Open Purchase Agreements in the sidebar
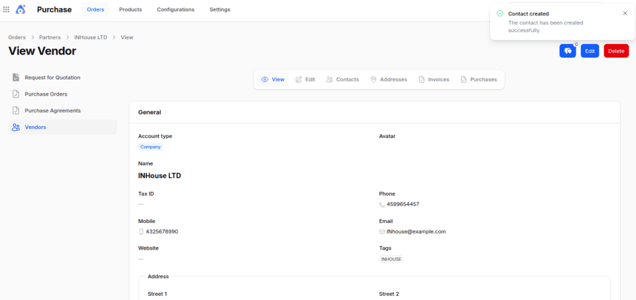Screen dimensions: 636x300 click(x=63, y=111)
